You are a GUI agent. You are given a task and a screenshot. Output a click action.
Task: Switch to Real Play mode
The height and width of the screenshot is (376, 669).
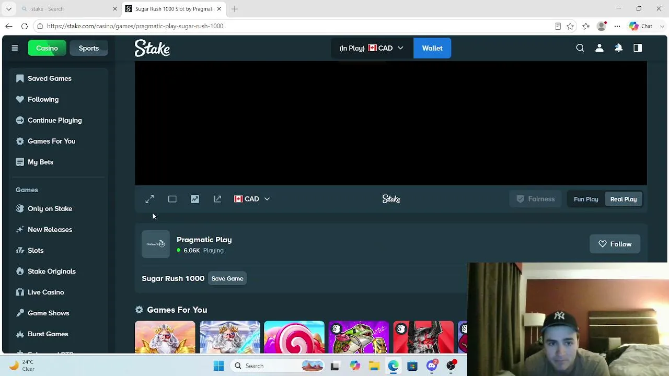[x=624, y=199]
